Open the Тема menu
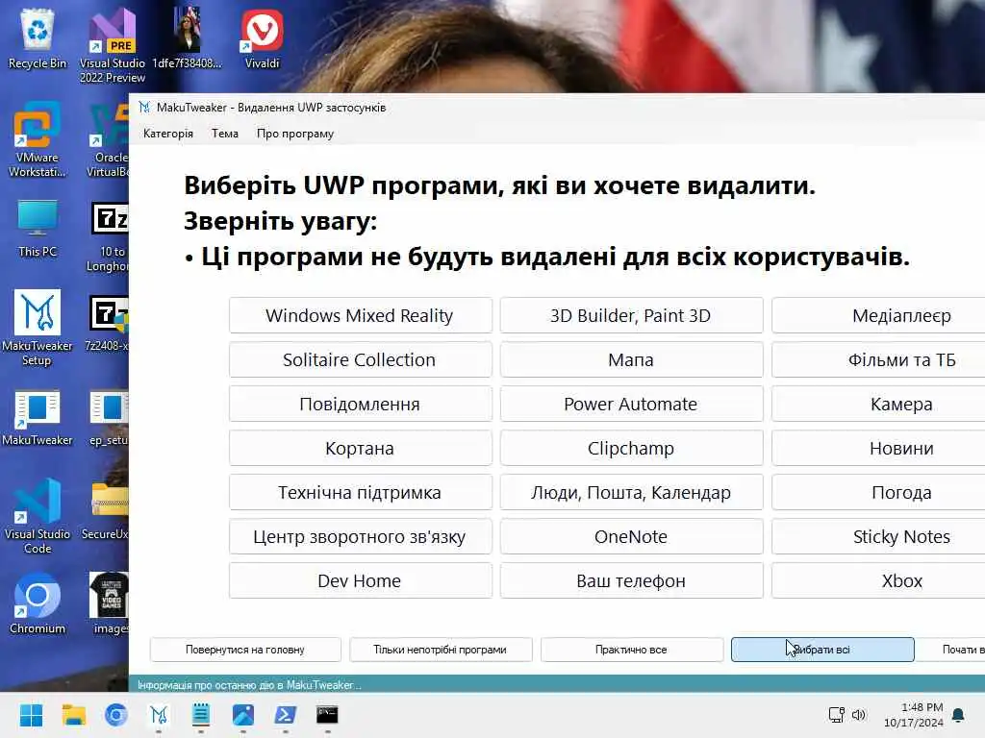Screen dimensions: 985x738 [225, 134]
